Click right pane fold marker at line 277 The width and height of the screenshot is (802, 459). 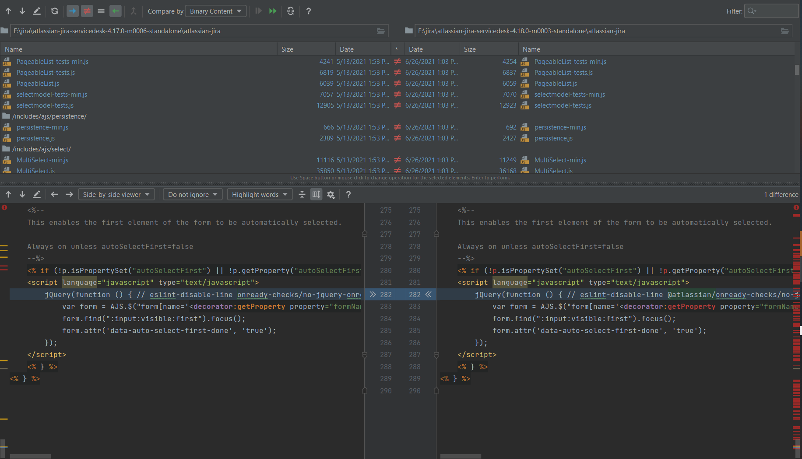point(436,234)
